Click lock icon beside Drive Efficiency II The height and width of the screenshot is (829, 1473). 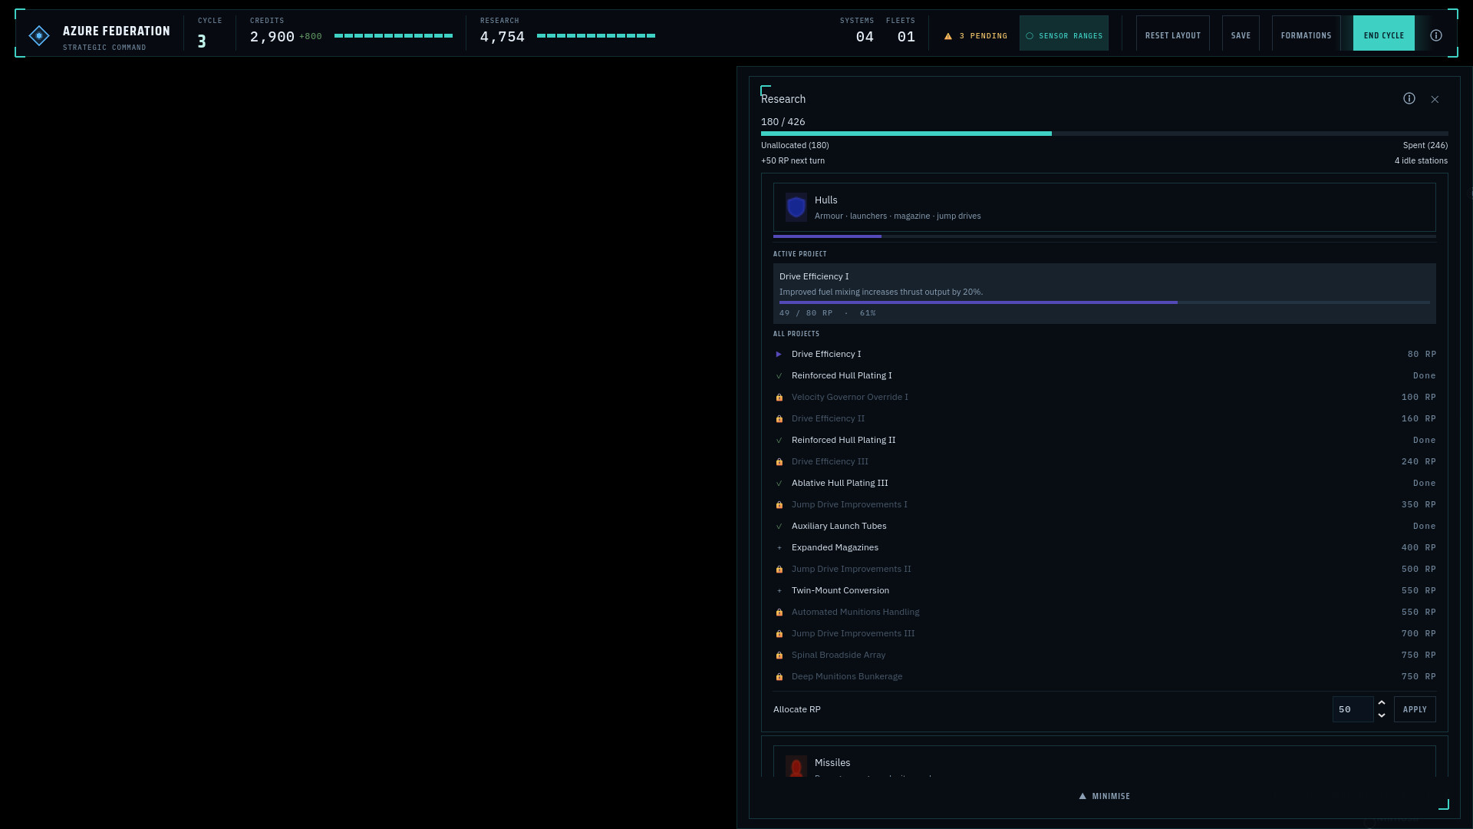[779, 419]
